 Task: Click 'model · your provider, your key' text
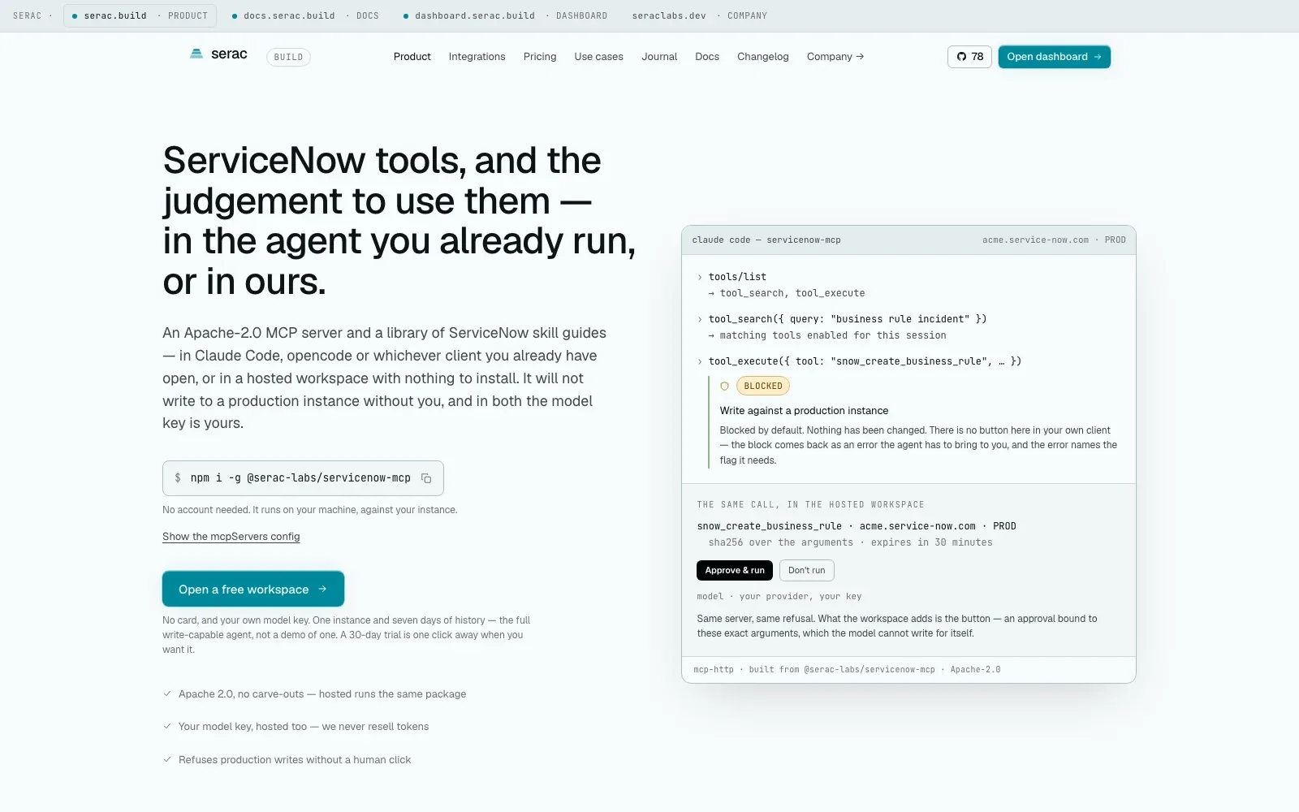[x=779, y=596]
